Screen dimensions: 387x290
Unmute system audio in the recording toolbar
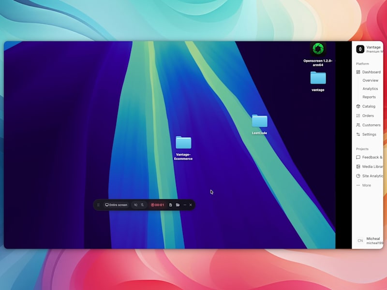pos(136,204)
